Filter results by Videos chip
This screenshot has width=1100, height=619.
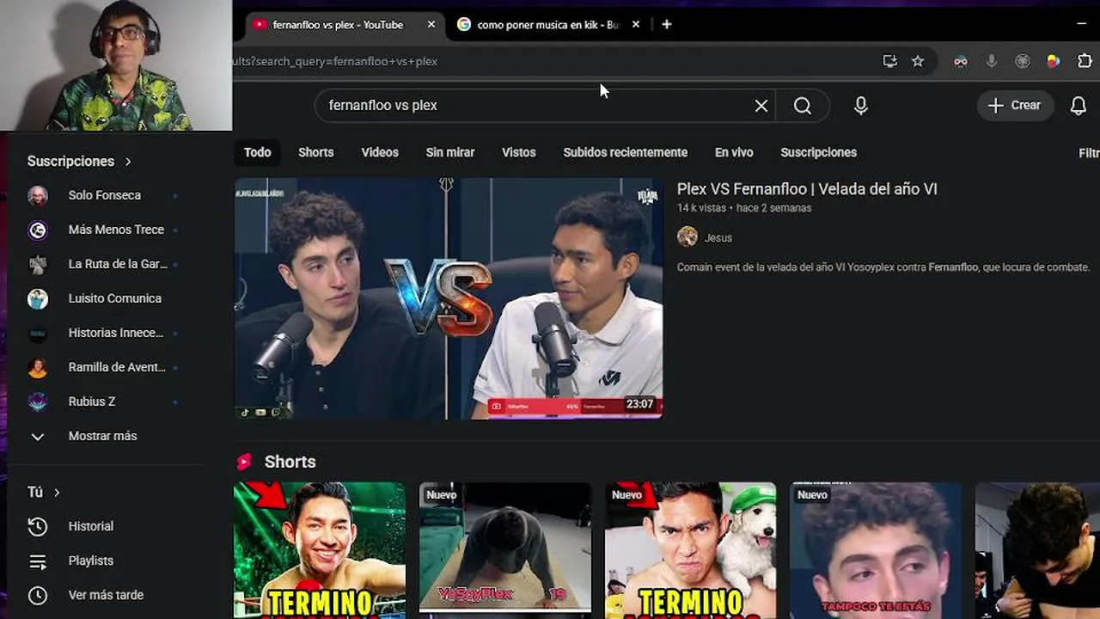pyautogui.click(x=380, y=152)
